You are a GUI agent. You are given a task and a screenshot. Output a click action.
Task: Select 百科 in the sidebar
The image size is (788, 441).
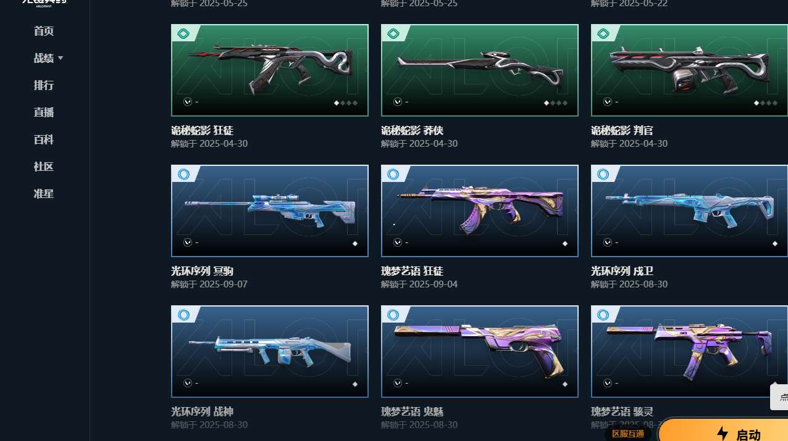coord(44,139)
